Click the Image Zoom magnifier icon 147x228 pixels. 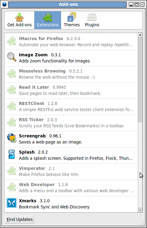pos(12,57)
